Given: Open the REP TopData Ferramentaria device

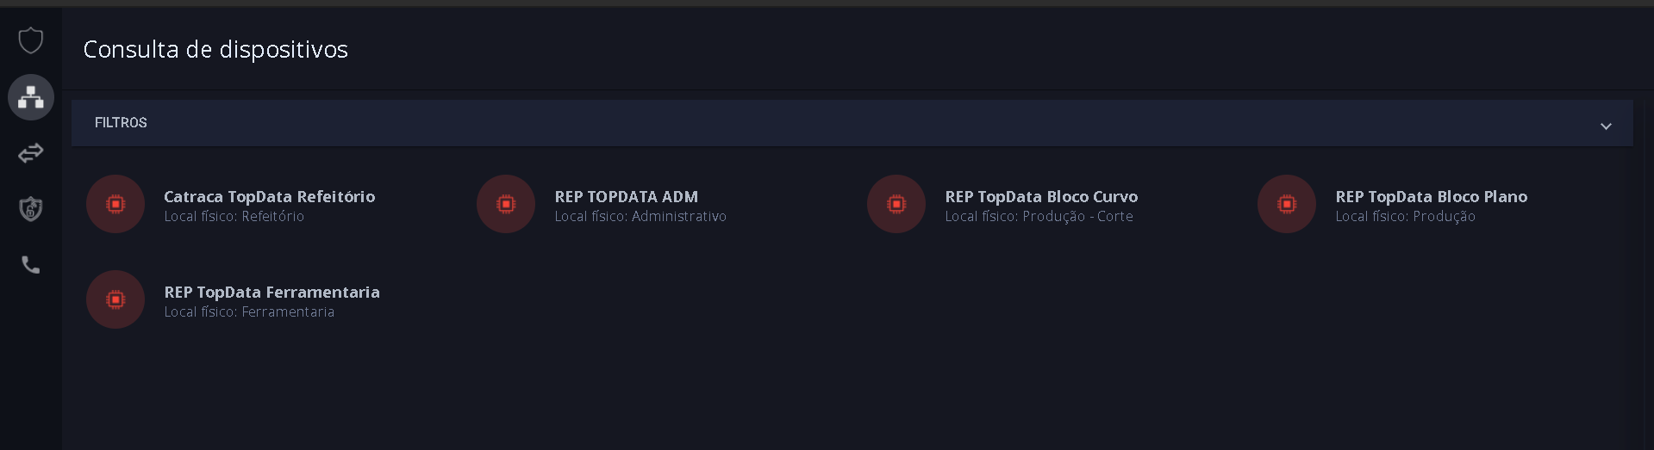Looking at the screenshot, I should [x=272, y=293].
